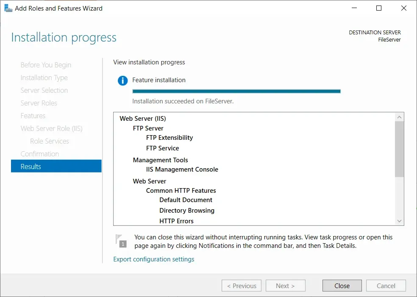
Task: Minimize the Add Roles and Features Wizard
Action: pyautogui.click(x=355, y=8)
